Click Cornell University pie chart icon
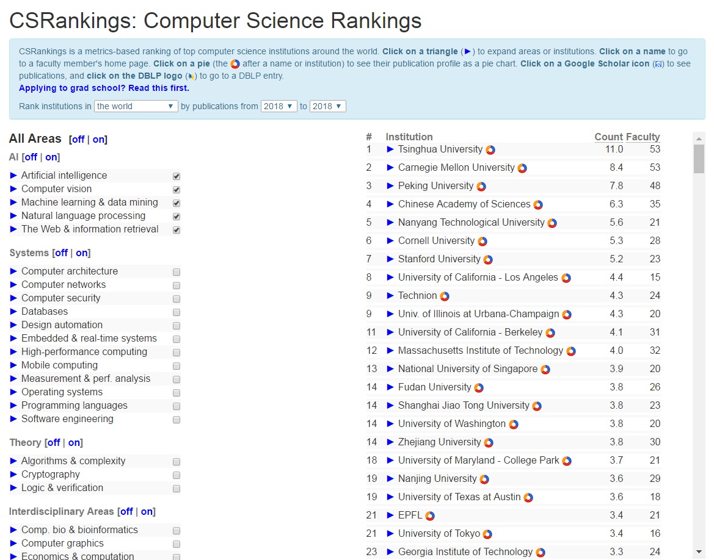Image resolution: width=714 pixels, height=560 pixels. [x=483, y=241]
